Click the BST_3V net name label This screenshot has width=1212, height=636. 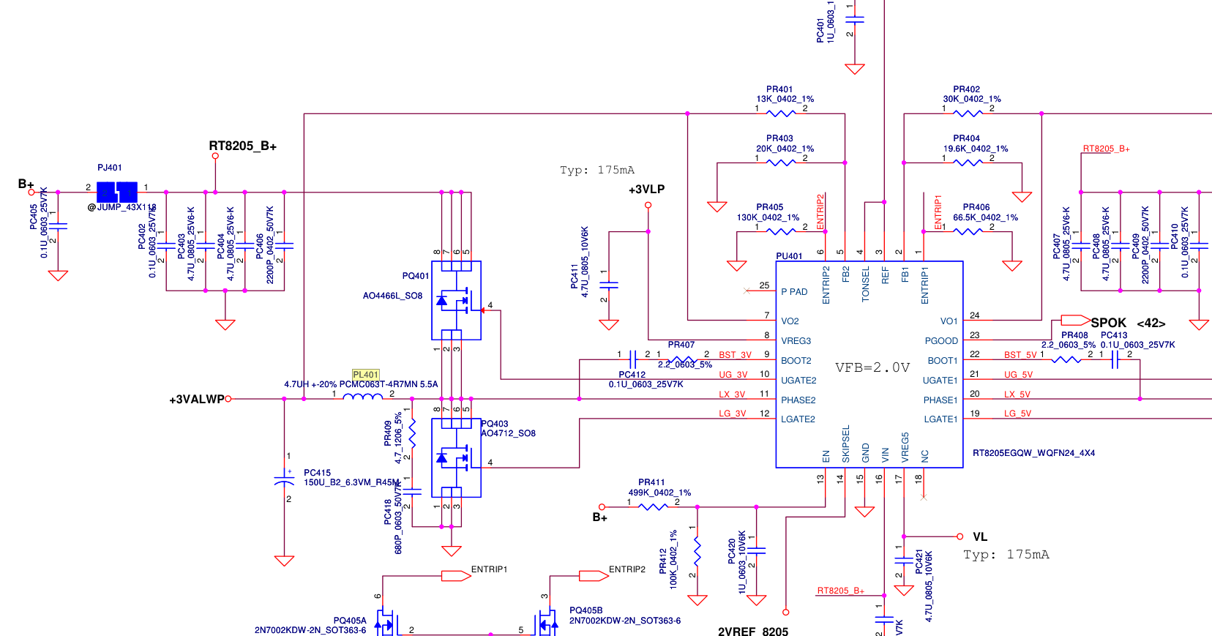735,355
